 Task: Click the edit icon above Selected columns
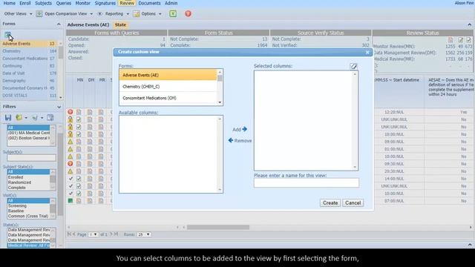[353, 66]
